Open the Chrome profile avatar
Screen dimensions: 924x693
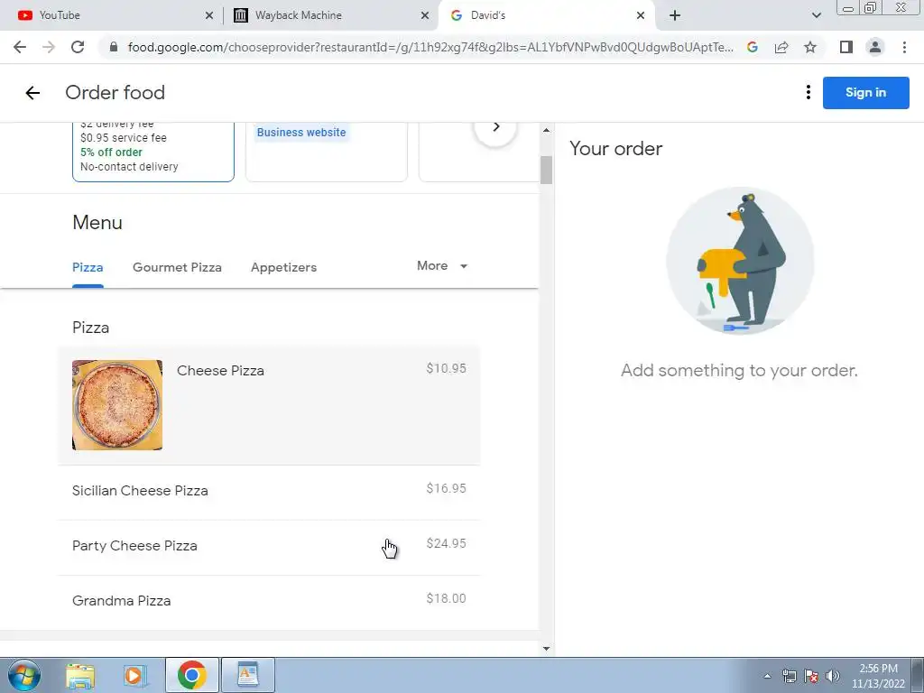(875, 47)
